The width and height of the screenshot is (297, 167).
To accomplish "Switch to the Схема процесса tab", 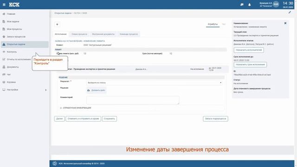I will point(79,34).
